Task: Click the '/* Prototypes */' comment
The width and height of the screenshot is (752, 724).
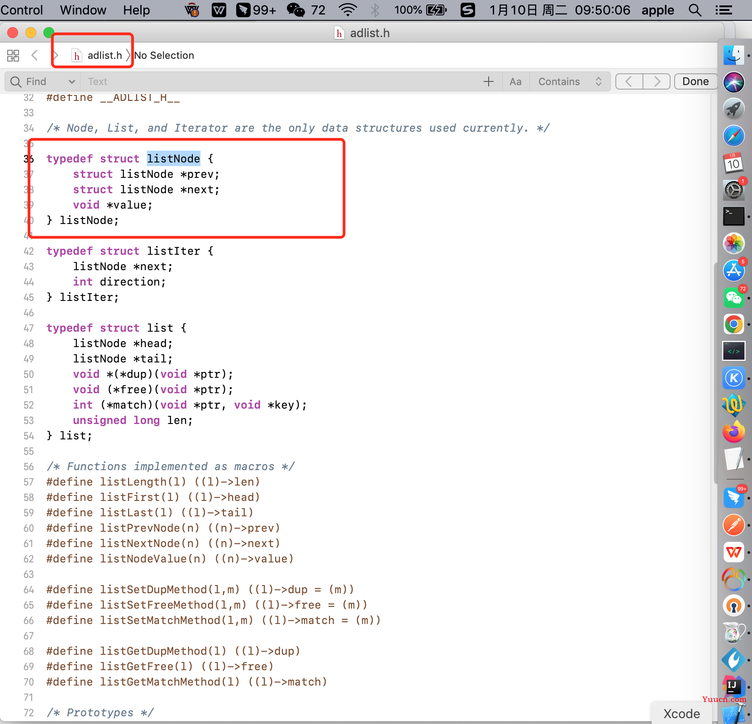Action: [x=100, y=713]
